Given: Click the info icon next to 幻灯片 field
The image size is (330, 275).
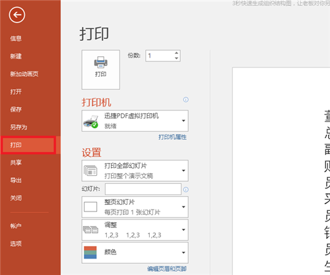Looking at the screenshot, I should coord(186,190).
